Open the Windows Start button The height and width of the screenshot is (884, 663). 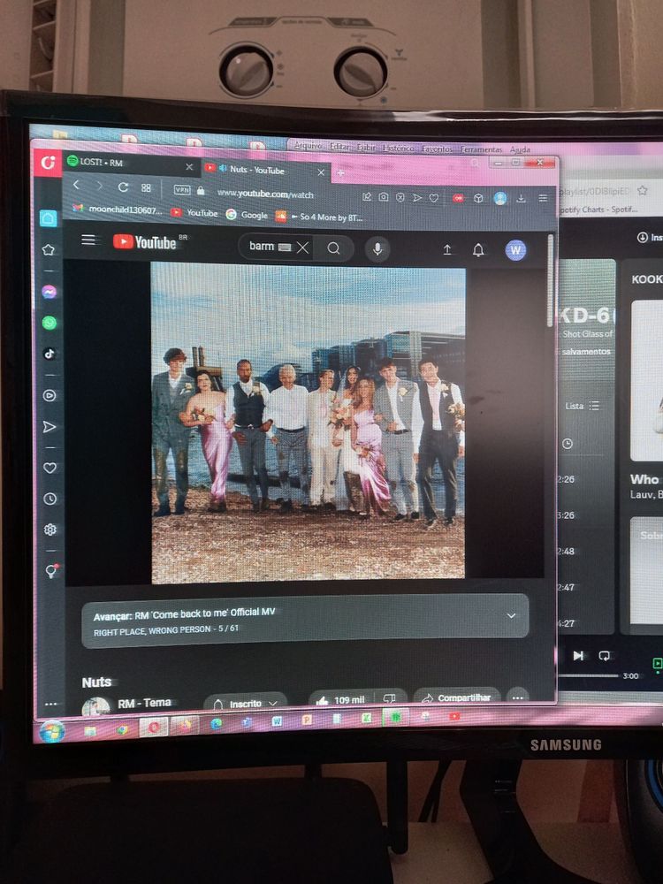click(52, 731)
